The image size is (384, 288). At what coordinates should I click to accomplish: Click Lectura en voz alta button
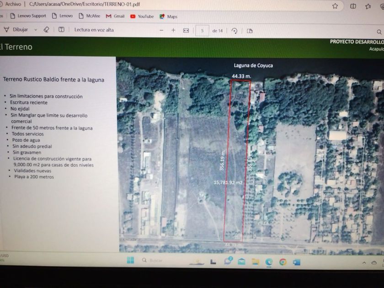point(94,30)
